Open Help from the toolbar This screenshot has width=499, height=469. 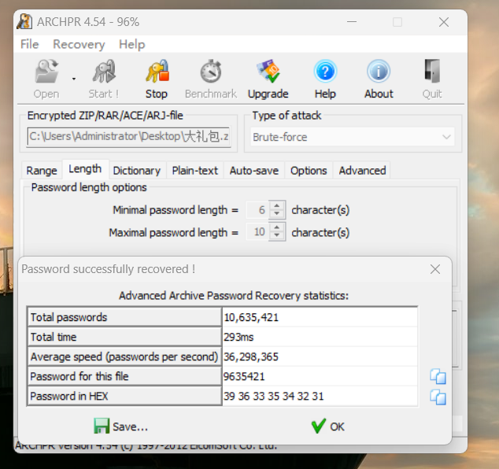point(325,79)
